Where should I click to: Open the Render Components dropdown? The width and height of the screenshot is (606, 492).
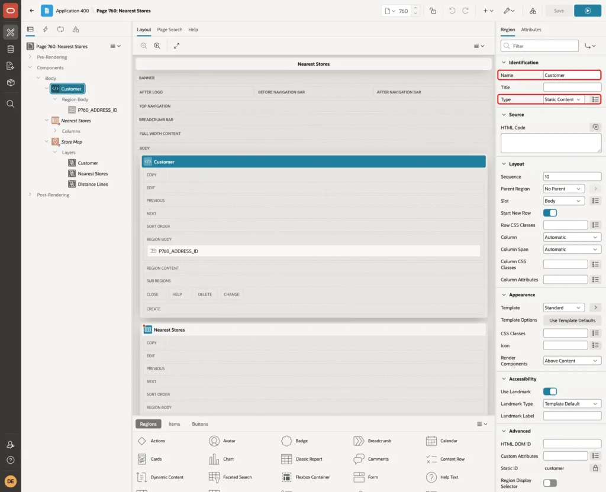[x=572, y=361]
